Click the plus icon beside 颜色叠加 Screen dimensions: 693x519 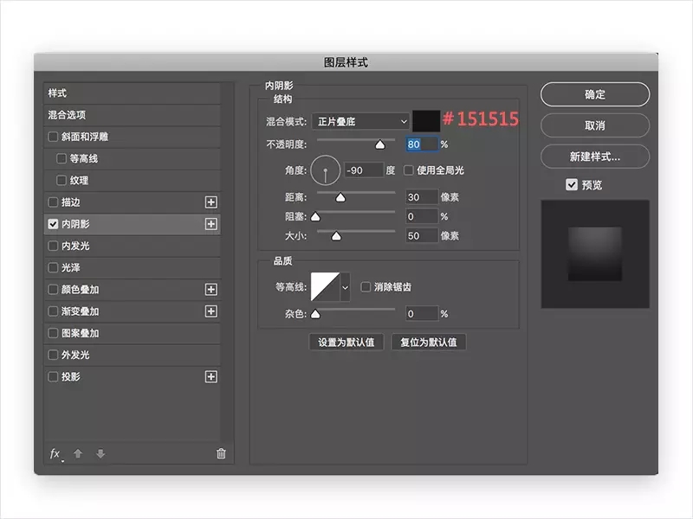[x=210, y=290]
